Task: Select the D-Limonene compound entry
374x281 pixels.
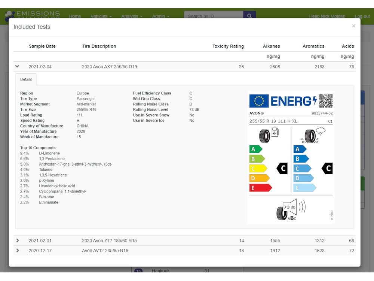Action: (x=49, y=153)
